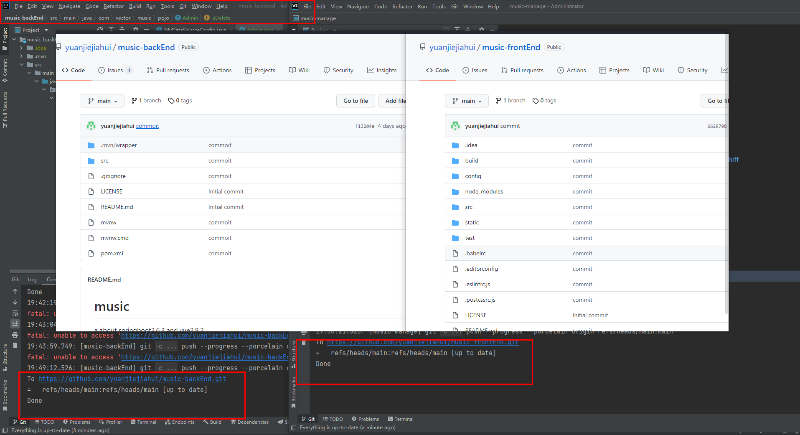
Task: Open the Build menu in music-backEnd IDE
Action: (135, 6)
